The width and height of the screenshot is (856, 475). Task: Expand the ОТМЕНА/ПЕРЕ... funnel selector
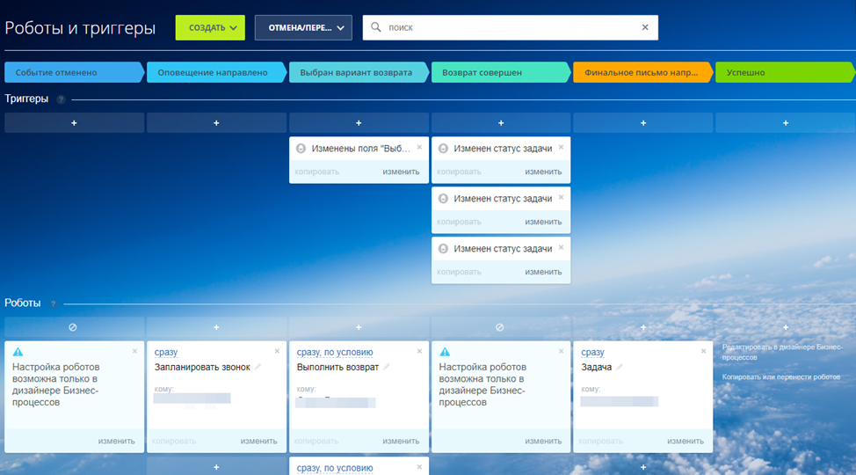[303, 27]
